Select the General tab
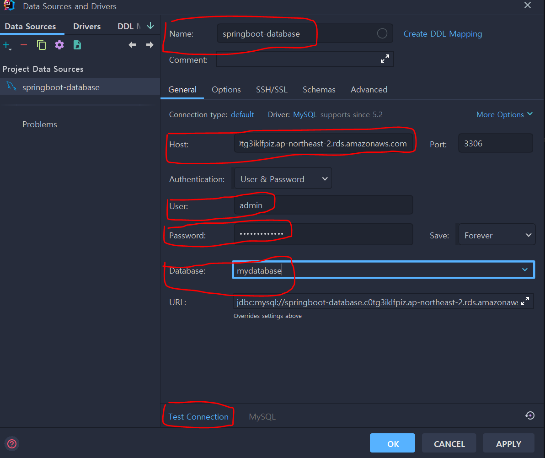This screenshot has height=458, width=545. point(182,90)
